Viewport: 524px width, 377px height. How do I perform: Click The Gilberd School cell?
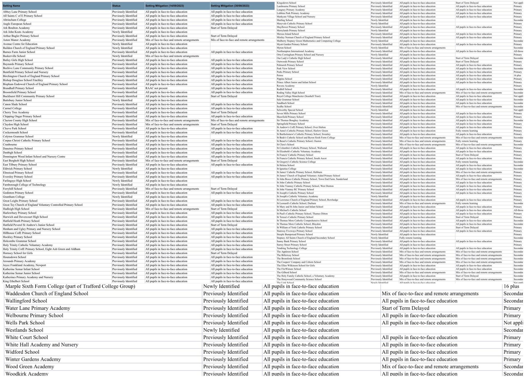click(x=287, y=272)
